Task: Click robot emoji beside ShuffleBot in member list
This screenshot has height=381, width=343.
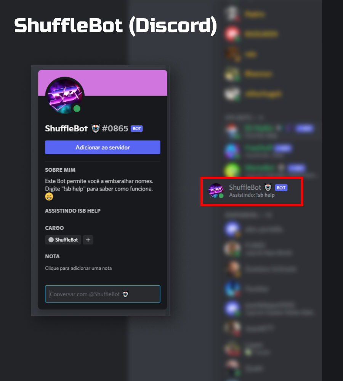Action: point(268,187)
